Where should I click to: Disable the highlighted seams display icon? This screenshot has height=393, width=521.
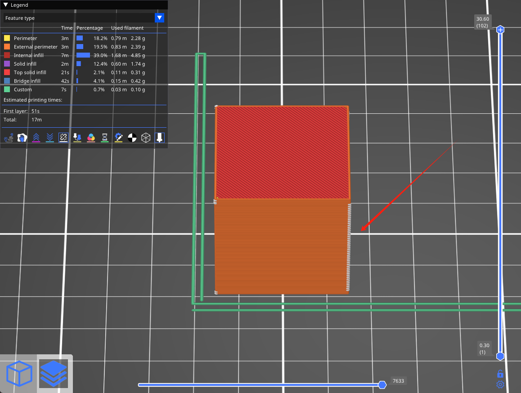(63, 138)
